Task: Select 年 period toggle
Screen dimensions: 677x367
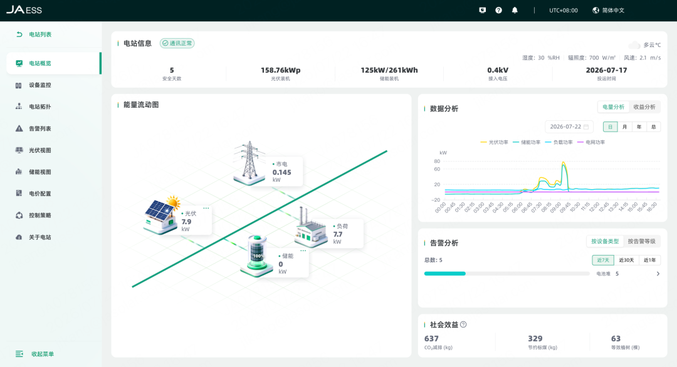Action: 639,127
